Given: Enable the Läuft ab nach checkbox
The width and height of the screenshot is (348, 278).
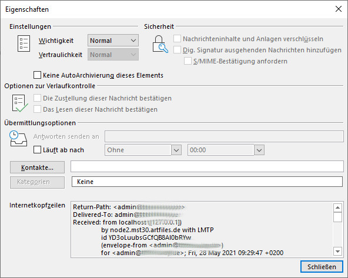Looking at the screenshot, I should pyautogui.click(x=37, y=150).
